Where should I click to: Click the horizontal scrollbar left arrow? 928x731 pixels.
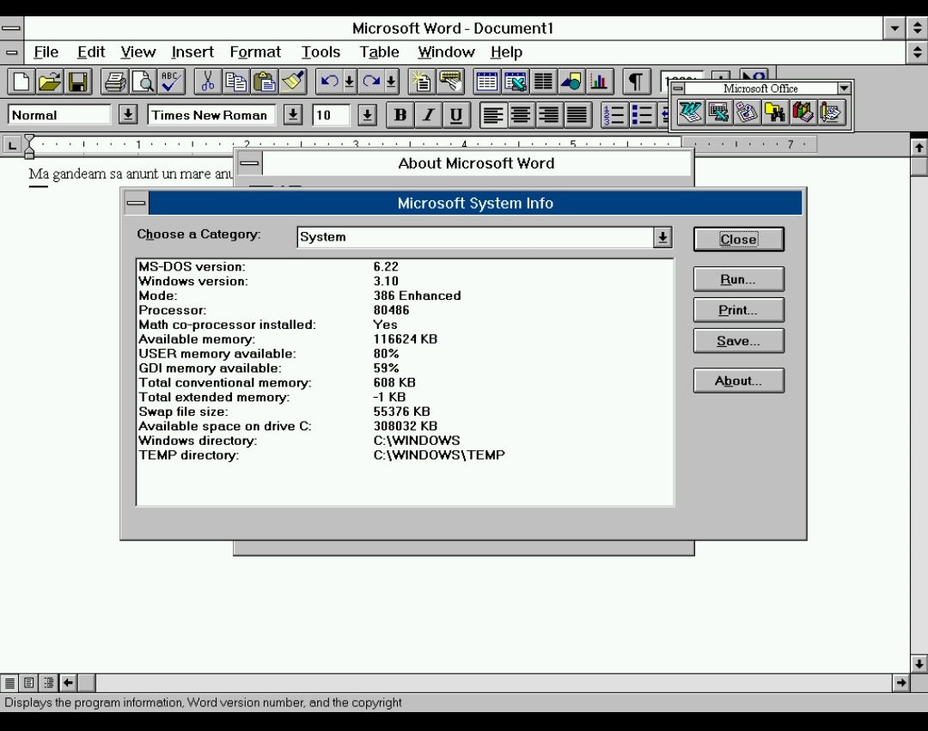click(68, 683)
